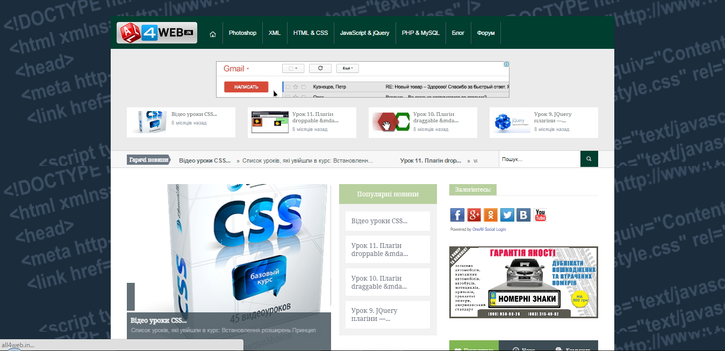Open top-row link 'Урок 11. Плагін droppable'
The image size is (725, 351).
(x=315, y=118)
